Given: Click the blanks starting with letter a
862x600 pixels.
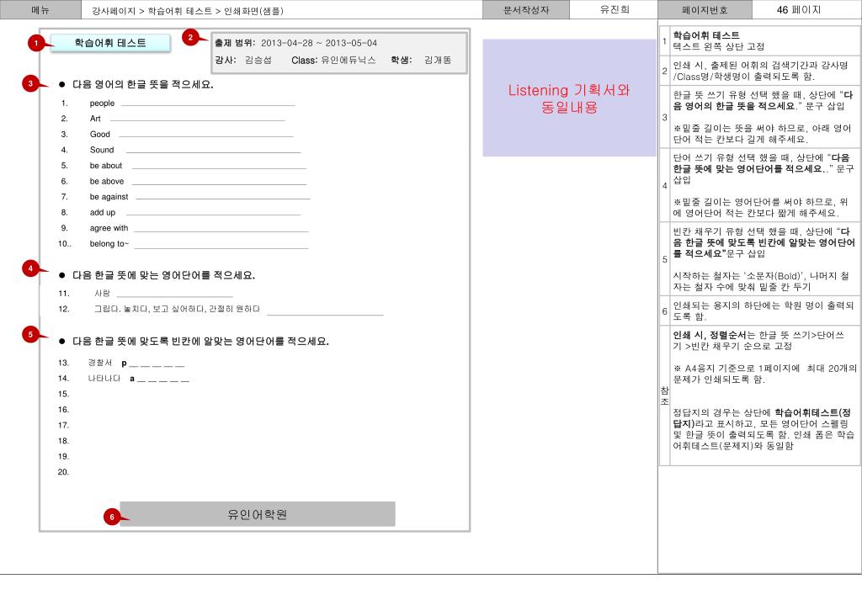Looking at the screenshot, I should tap(159, 380).
